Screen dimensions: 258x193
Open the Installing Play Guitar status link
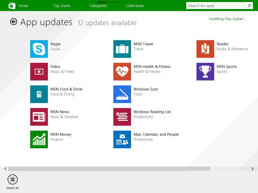click(228, 19)
